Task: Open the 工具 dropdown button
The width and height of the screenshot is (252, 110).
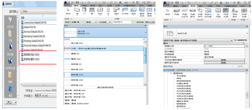Action: click(10, 102)
